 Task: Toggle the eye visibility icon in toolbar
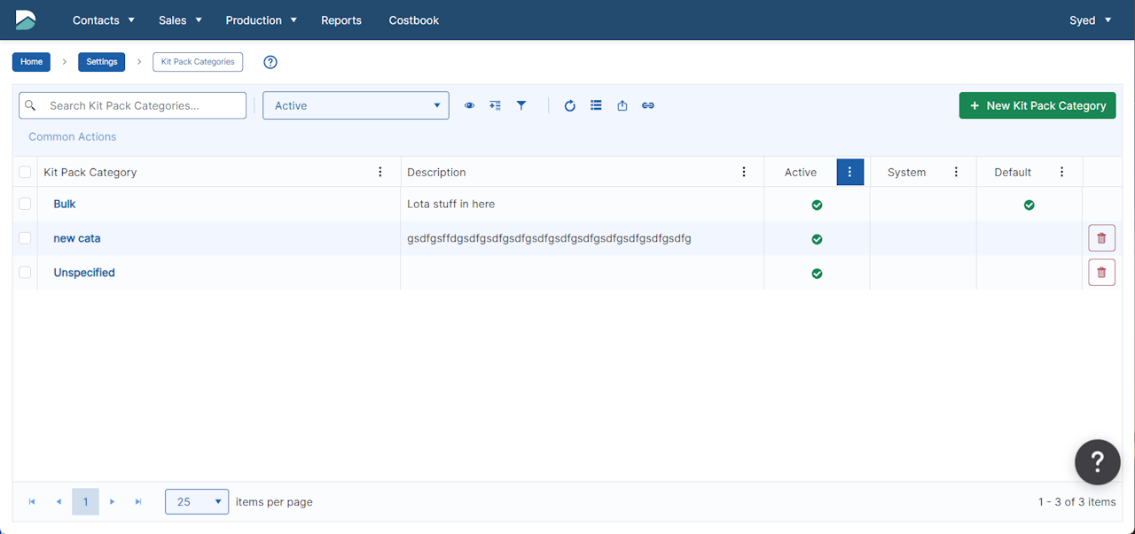click(x=469, y=105)
